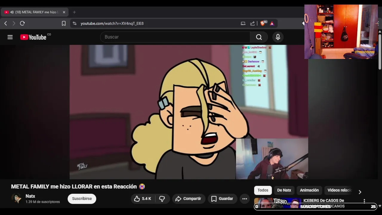Select the METAL FAMILY browser tab
382x215 pixels.
(35, 12)
